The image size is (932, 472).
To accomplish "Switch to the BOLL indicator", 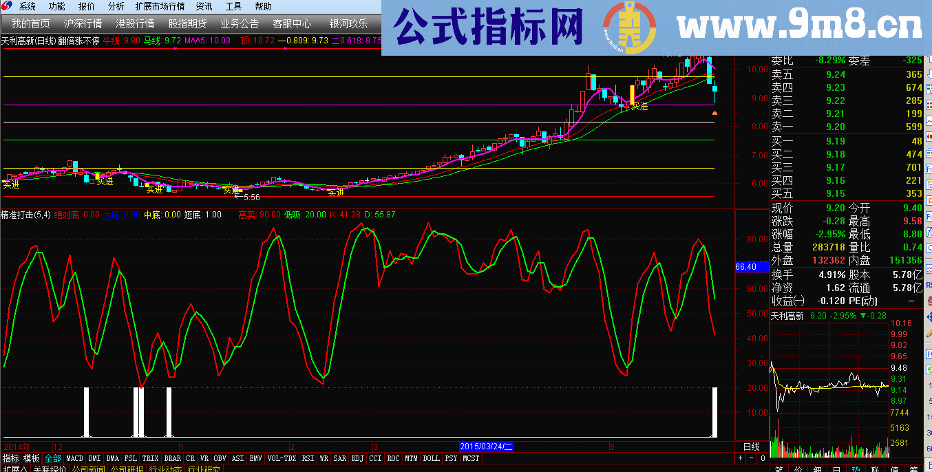I will click(431, 458).
